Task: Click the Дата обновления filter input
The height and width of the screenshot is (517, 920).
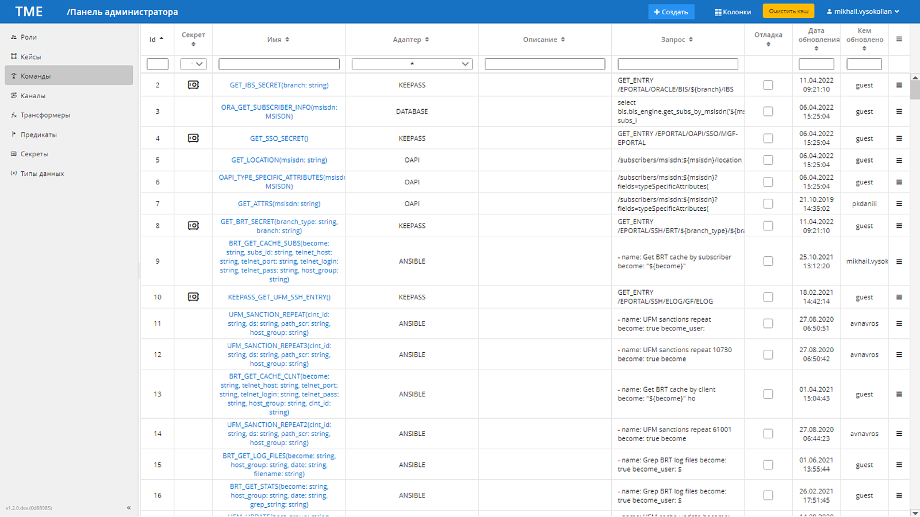Action: coord(816,64)
